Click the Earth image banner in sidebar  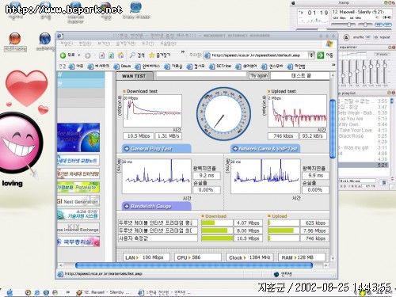78,137
